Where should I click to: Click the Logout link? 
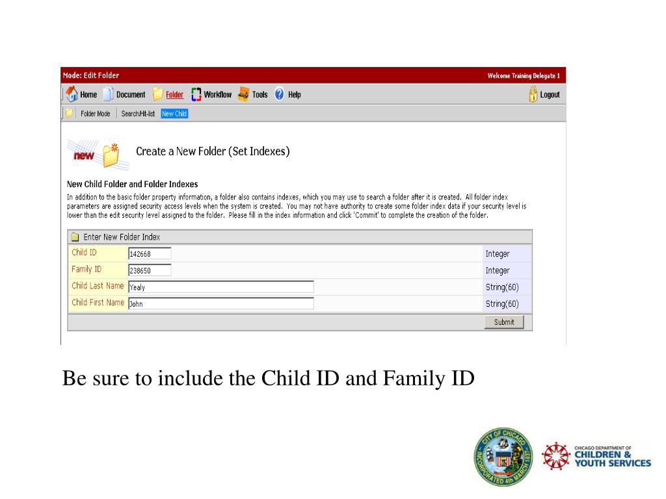click(x=550, y=95)
